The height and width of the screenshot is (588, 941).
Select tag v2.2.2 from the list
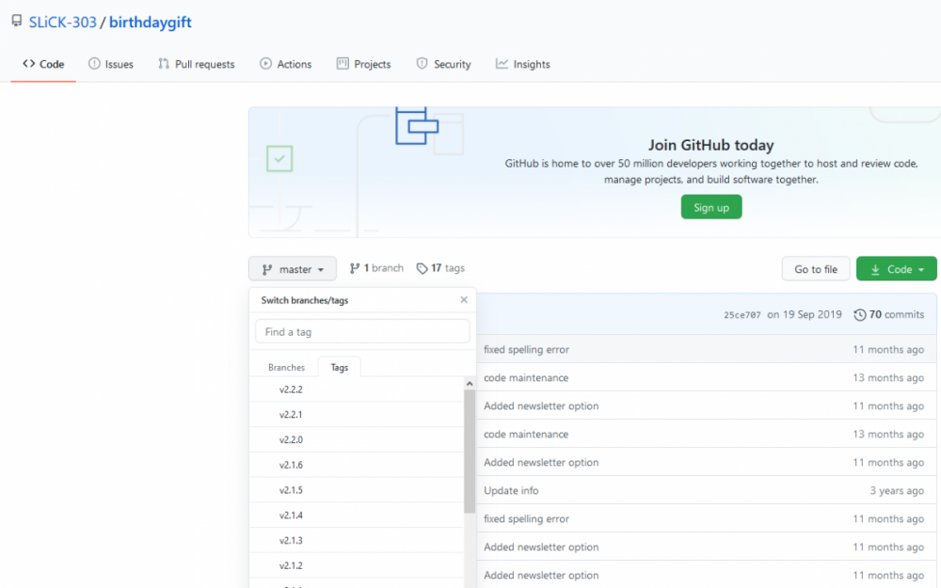coord(291,389)
